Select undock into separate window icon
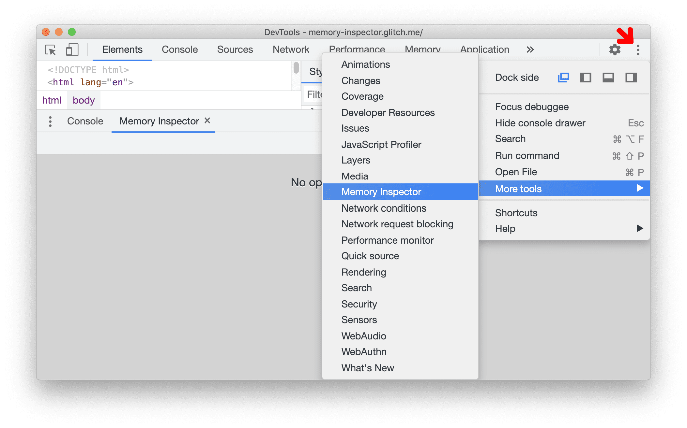 point(563,78)
